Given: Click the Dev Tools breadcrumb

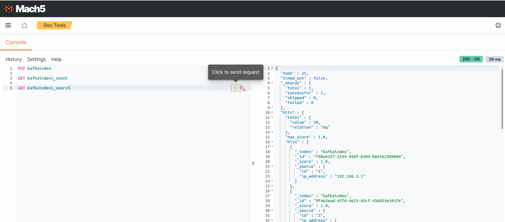Looking at the screenshot, I should (x=55, y=25).
